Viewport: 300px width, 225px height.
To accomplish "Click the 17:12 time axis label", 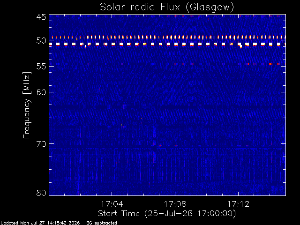I will click(x=239, y=204).
